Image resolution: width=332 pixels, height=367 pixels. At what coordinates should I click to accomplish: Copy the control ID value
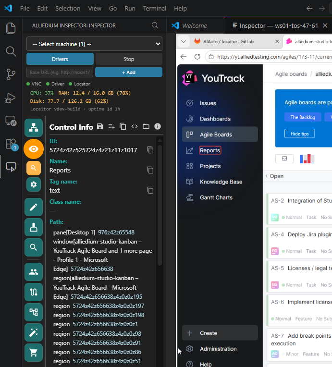click(x=150, y=150)
